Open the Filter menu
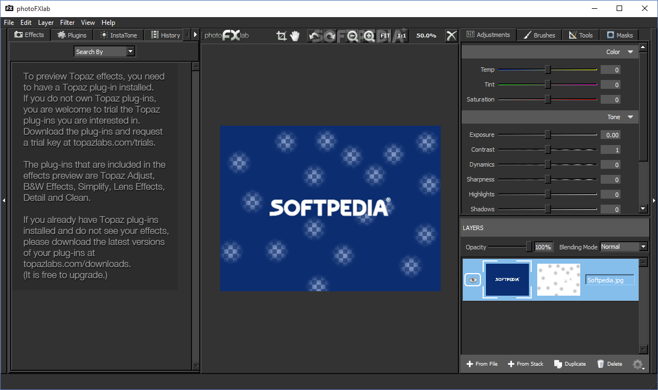Viewport: 658px width, 390px height. pos(67,23)
